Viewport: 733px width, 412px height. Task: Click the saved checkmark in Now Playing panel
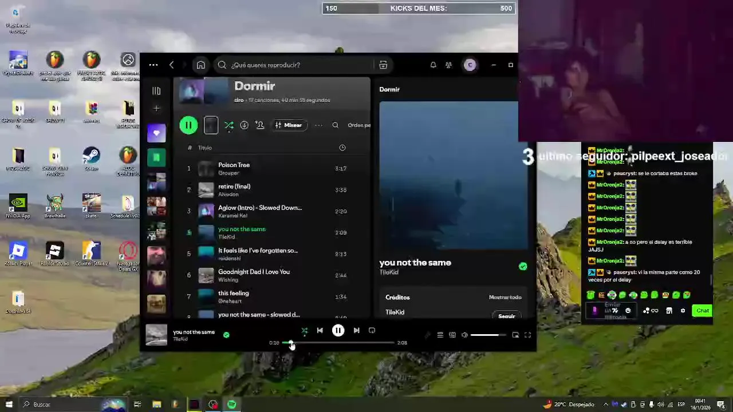click(522, 266)
